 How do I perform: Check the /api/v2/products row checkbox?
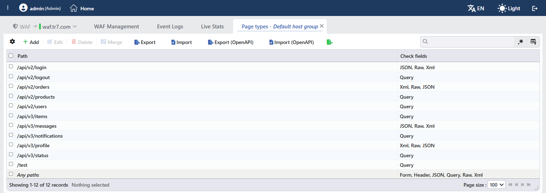[11, 96]
